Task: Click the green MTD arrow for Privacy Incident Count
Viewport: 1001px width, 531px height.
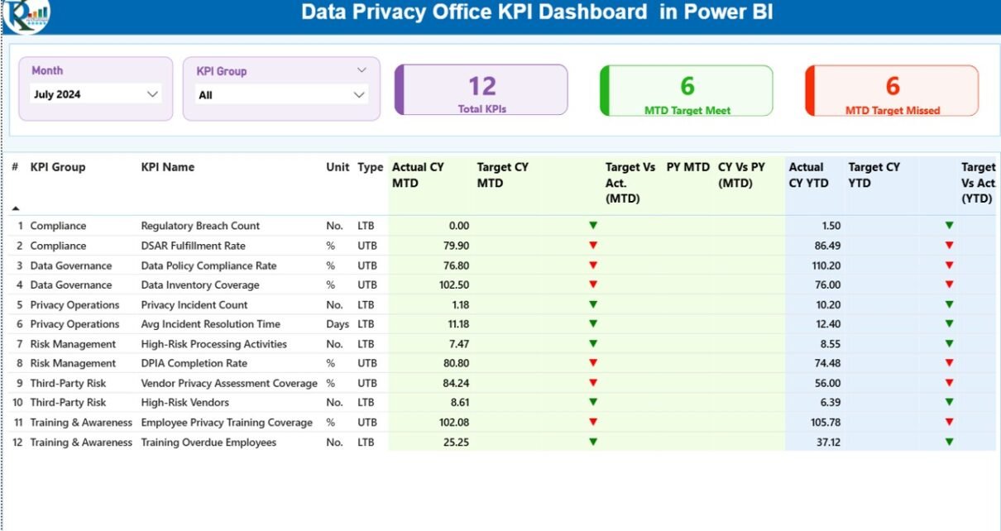Action: [x=592, y=304]
